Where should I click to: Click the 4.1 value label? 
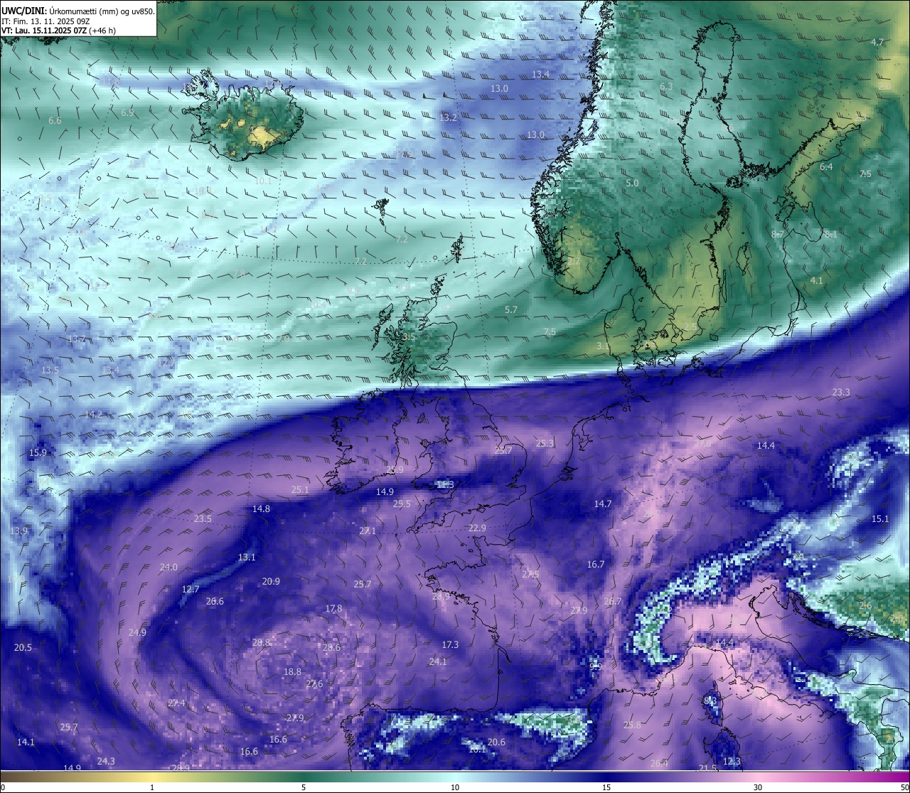point(817,281)
